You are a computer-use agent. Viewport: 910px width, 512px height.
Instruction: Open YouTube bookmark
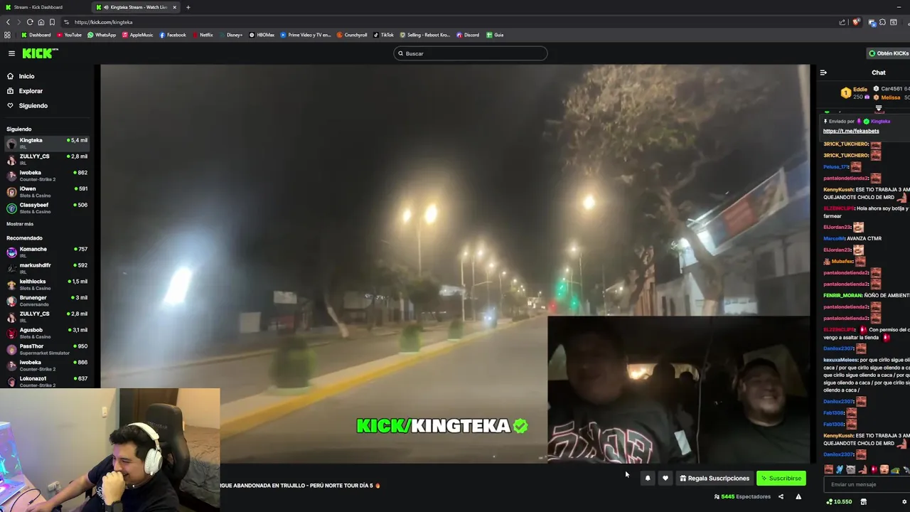pos(69,35)
